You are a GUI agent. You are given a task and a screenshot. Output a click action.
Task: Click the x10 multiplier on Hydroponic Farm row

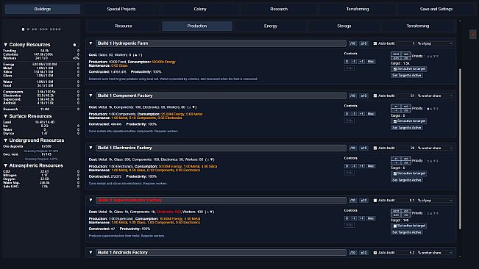[363, 43]
